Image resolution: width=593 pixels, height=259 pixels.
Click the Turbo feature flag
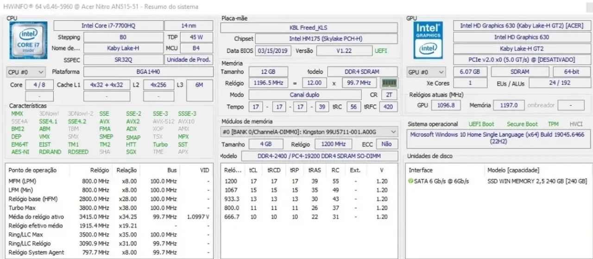tap(160, 144)
